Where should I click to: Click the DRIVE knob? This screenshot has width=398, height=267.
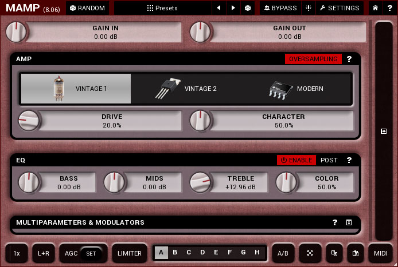tap(29, 121)
